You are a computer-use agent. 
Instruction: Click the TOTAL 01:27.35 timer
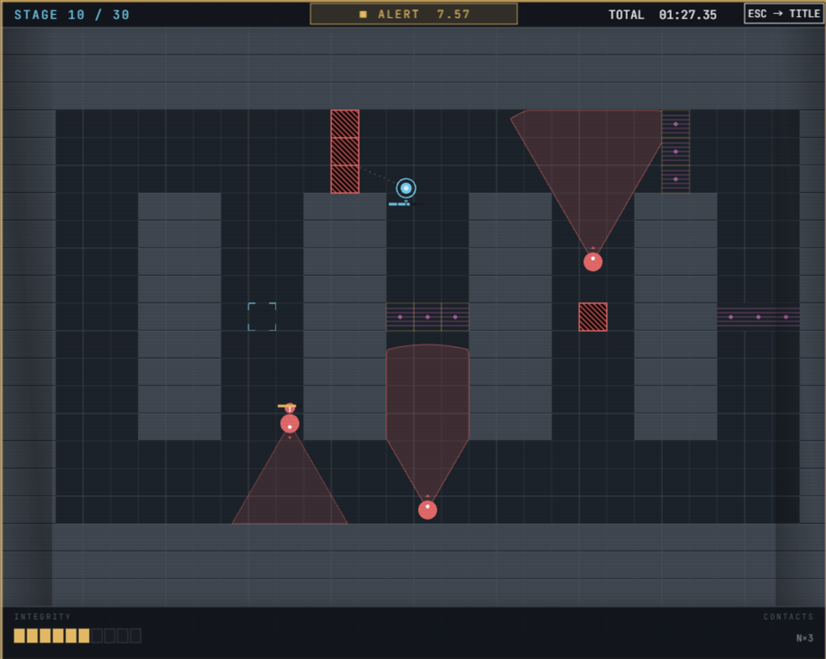[662, 14]
